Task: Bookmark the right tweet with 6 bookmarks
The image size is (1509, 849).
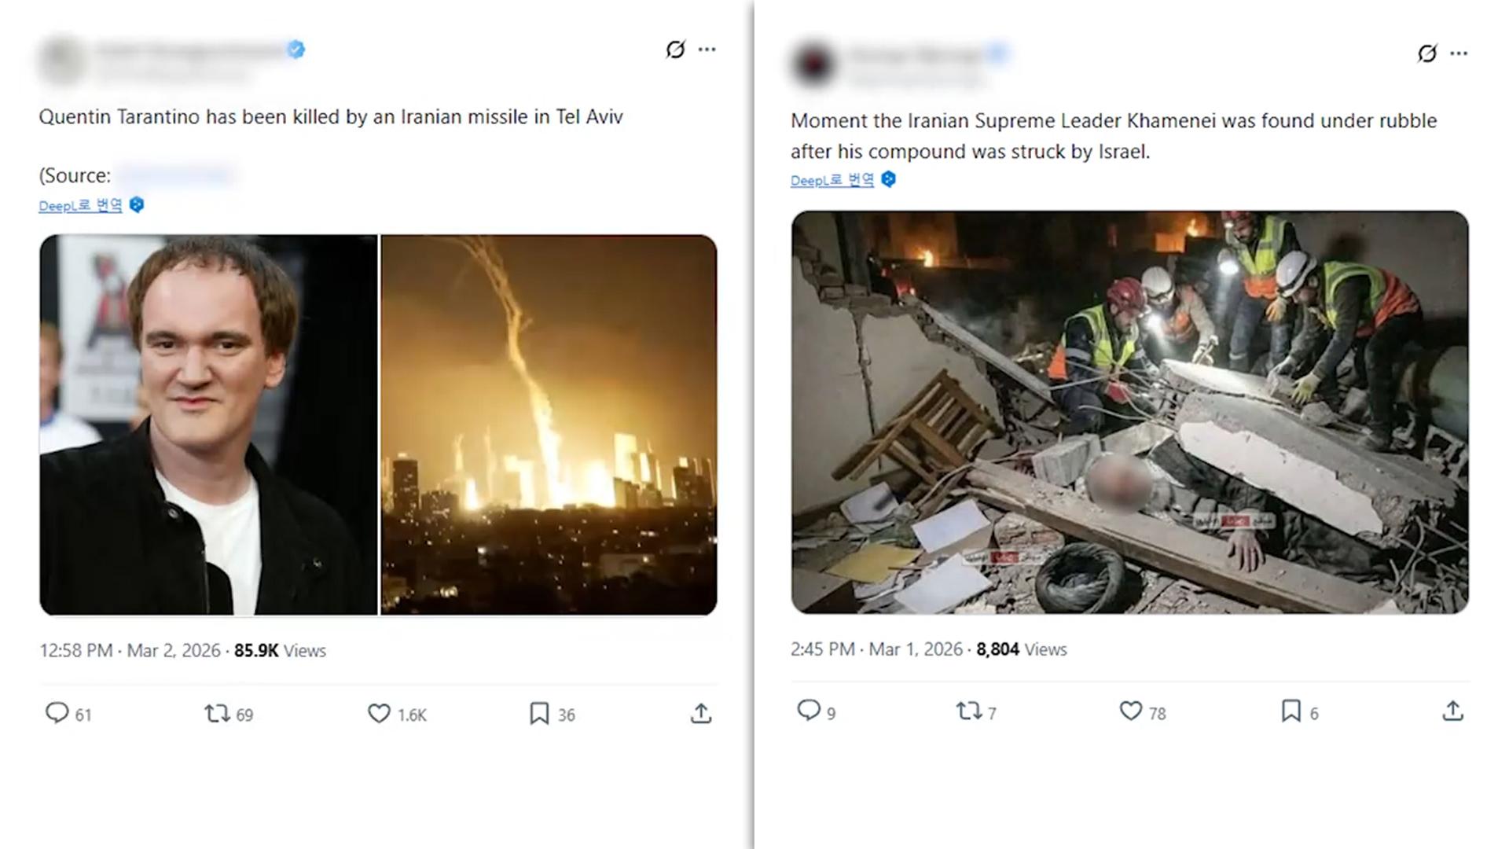Action: pos(1291,711)
